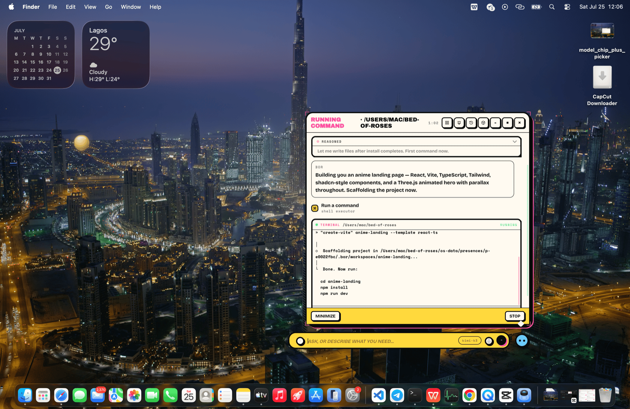Open Trash in the Dock

(x=605, y=395)
